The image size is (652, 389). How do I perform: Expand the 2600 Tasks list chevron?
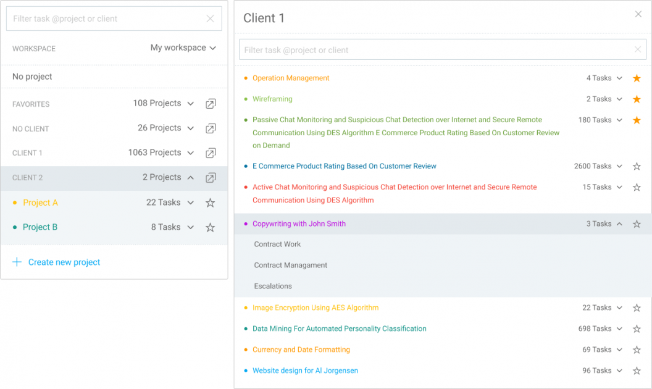tap(619, 166)
